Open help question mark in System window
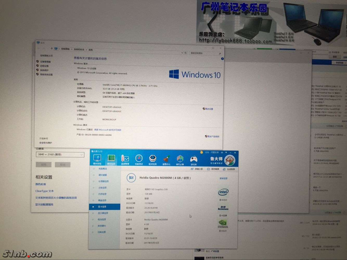347x260 pixels. pos(222,59)
